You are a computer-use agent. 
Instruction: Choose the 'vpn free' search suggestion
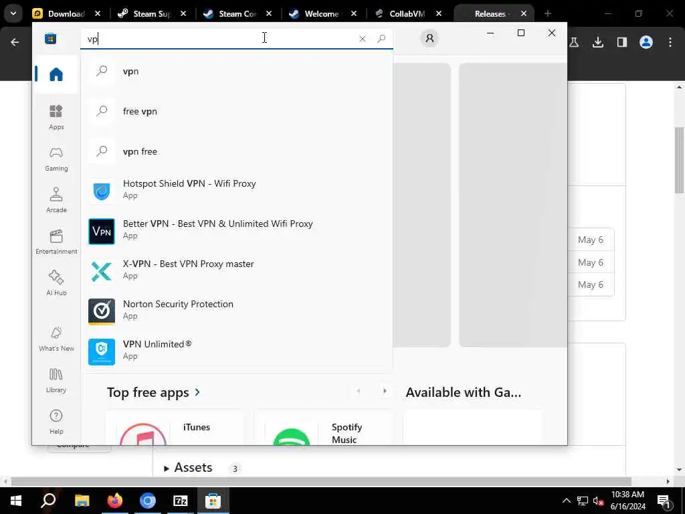237,152
